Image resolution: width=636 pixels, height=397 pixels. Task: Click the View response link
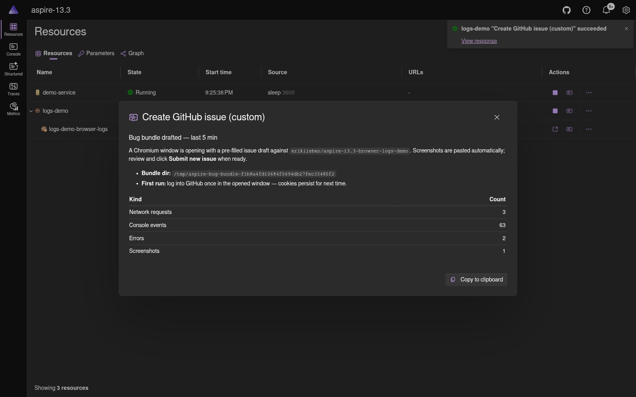(x=479, y=41)
